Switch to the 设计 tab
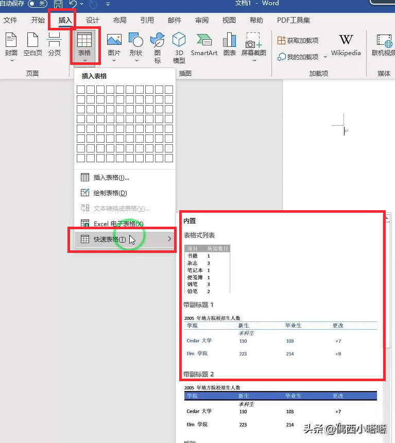The image size is (395, 443). tap(93, 20)
